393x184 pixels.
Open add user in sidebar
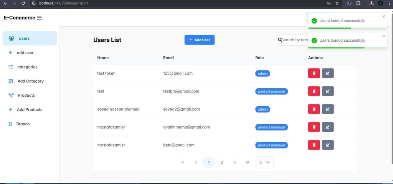[x=30, y=53]
